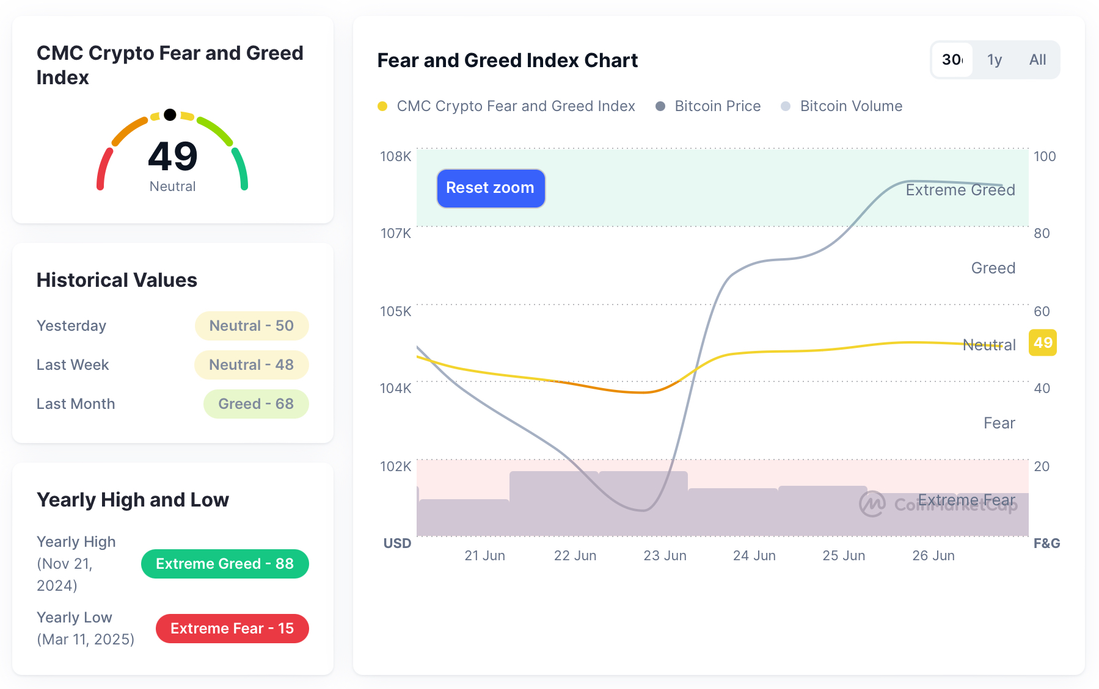Image resolution: width=1099 pixels, height=689 pixels.
Task: Click the 23 Jun date on chart axis
Action: [x=665, y=556]
